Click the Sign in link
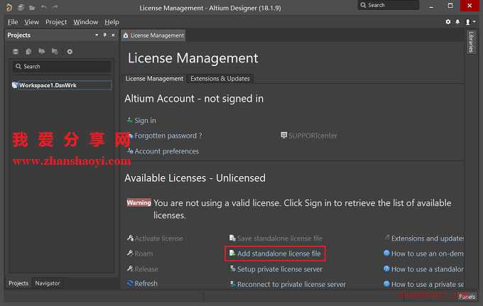This screenshot has width=483, height=306. click(x=145, y=121)
